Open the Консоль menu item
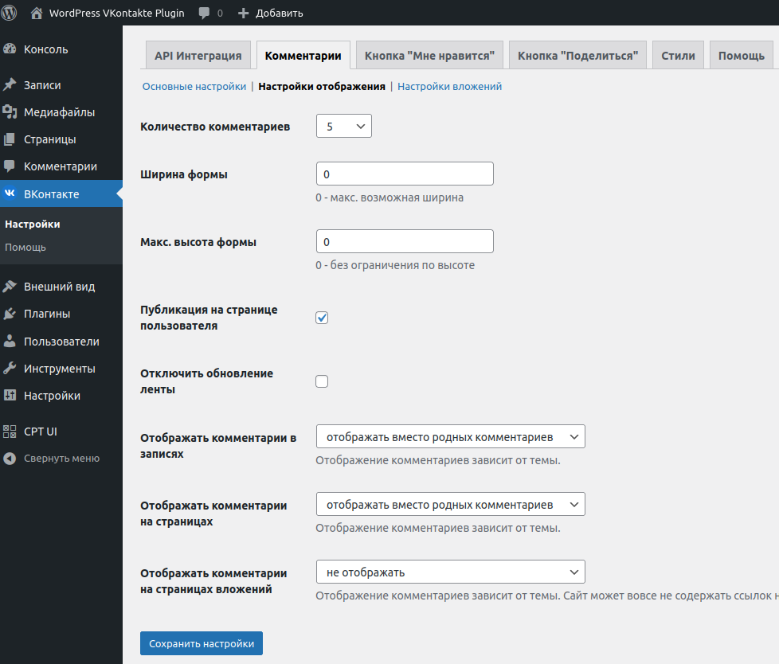The height and width of the screenshot is (664, 779). point(61,49)
